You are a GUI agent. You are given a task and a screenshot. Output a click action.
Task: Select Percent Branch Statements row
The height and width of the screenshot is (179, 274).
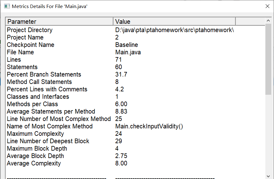(44, 74)
